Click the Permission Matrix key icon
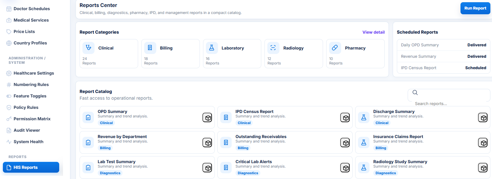 (9, 119)
